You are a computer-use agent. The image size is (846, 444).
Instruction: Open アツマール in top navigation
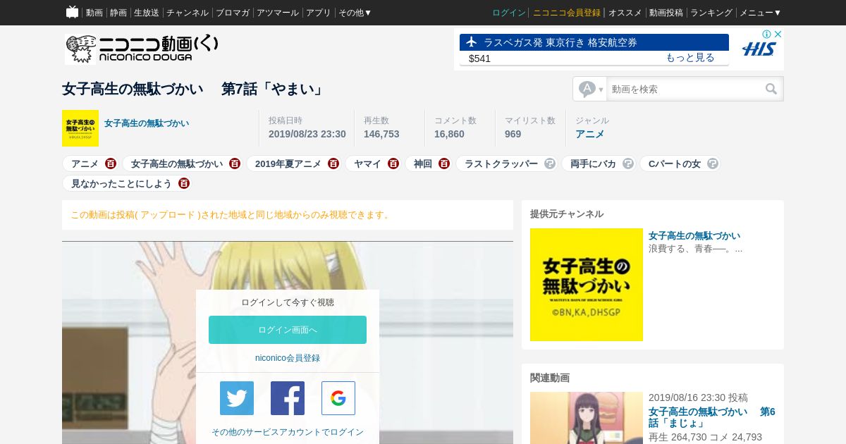point(278,13)
